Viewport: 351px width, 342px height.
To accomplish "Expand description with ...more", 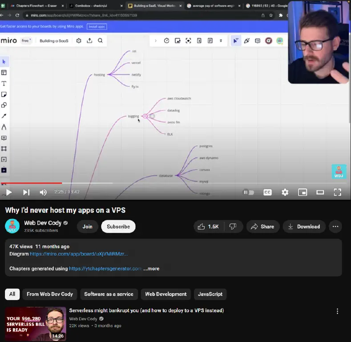I will pos(151,269).
